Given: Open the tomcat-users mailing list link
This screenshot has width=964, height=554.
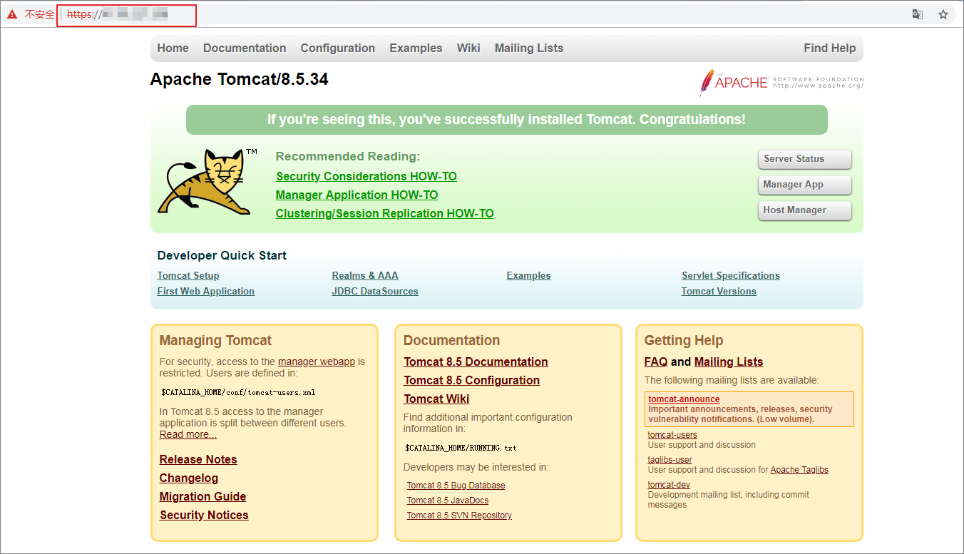Looking at the screenshot, I should [672, 435].
